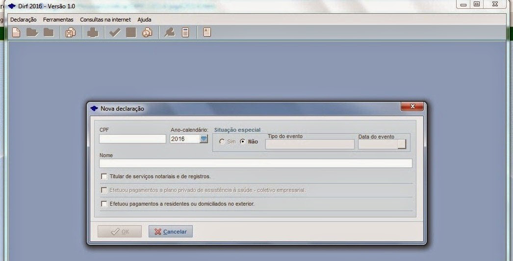Select the Não radio button
513x261 pixels.
(x=242, y=142)
